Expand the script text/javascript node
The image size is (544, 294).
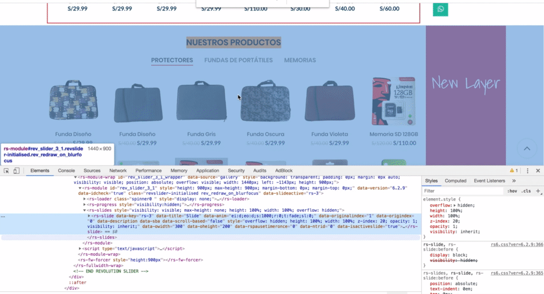80,249
